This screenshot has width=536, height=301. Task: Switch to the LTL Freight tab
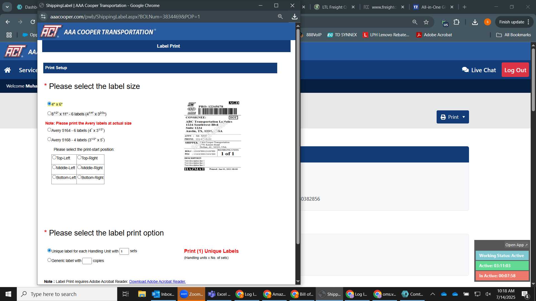(x=334, y=7)
